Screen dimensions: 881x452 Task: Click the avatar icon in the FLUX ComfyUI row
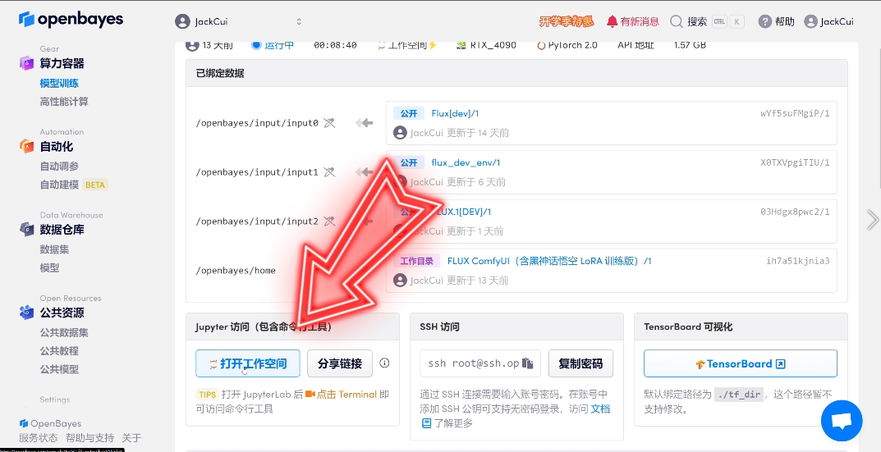(x=400, y=280)
